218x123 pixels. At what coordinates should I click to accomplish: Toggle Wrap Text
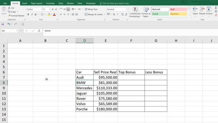(x=91, y=9)
